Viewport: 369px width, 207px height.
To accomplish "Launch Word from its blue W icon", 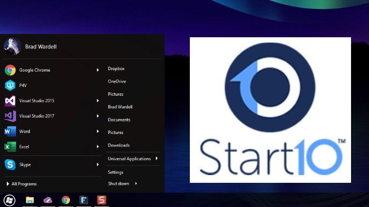I will tap(10, 131).
